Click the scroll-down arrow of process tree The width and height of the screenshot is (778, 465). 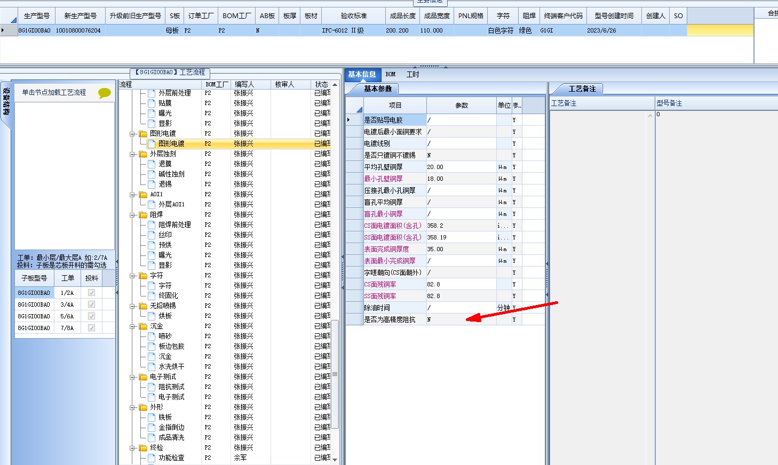coord(335,460)
